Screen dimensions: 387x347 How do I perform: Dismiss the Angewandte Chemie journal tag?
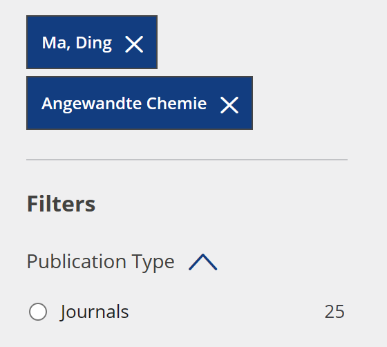(x=229, y=105)
